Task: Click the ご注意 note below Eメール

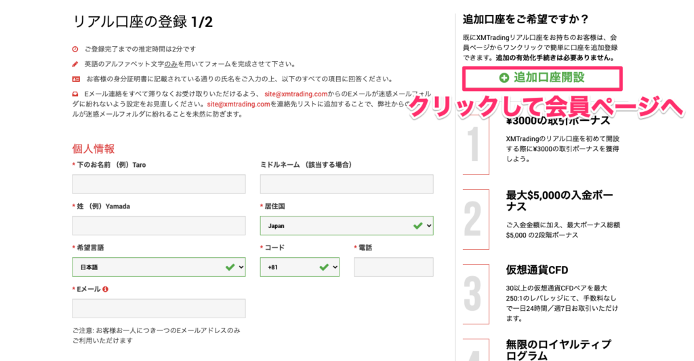Action: [x=157, y=335]
